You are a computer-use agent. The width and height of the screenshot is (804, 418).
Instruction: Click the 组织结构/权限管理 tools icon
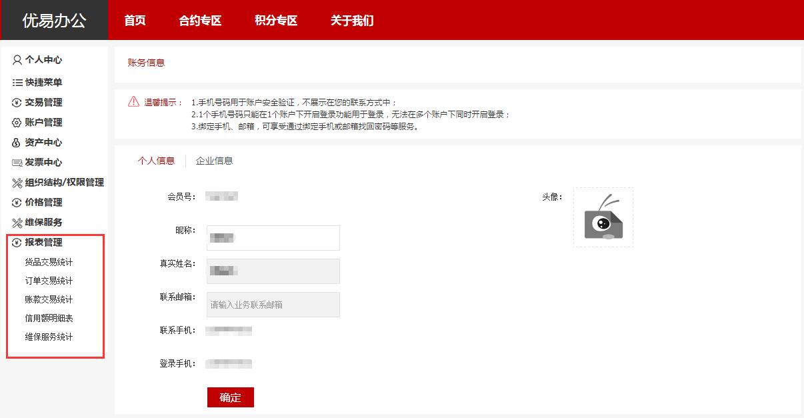click(x=17, y=183)
